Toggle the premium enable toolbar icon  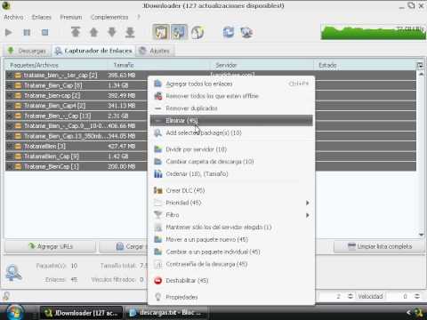click(x=179, y=32)
